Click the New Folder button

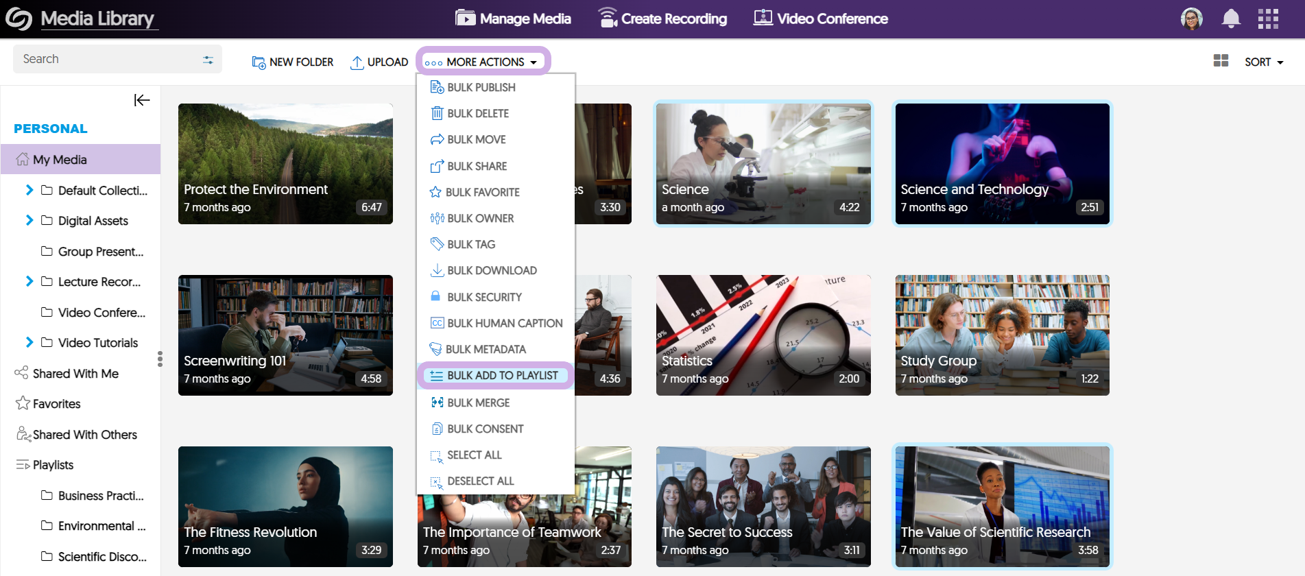[293, 62]
